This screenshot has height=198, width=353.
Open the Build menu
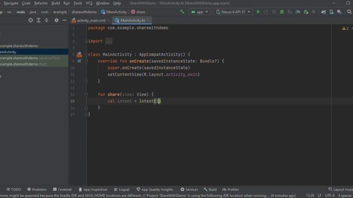[56, 3]
